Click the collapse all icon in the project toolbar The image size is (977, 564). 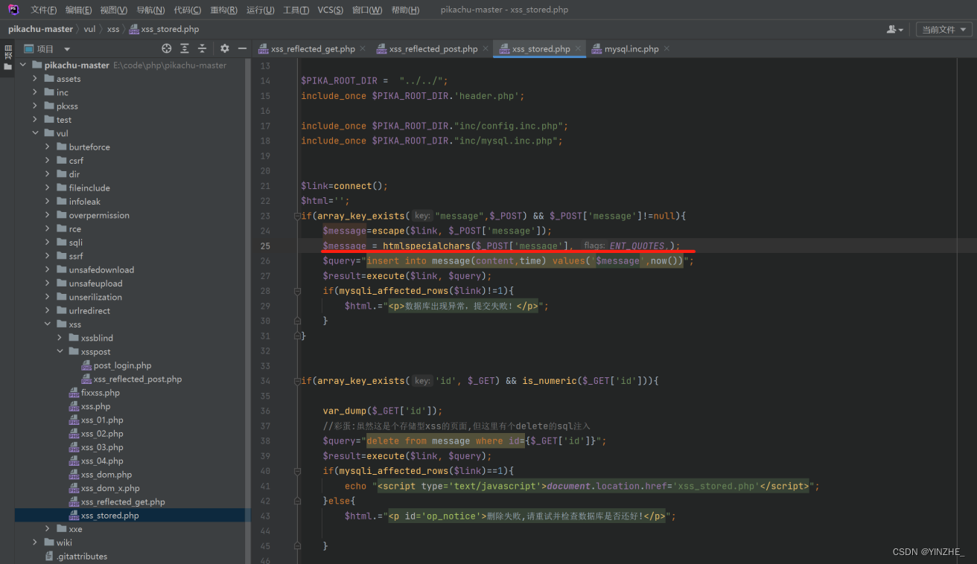[203, 48]
